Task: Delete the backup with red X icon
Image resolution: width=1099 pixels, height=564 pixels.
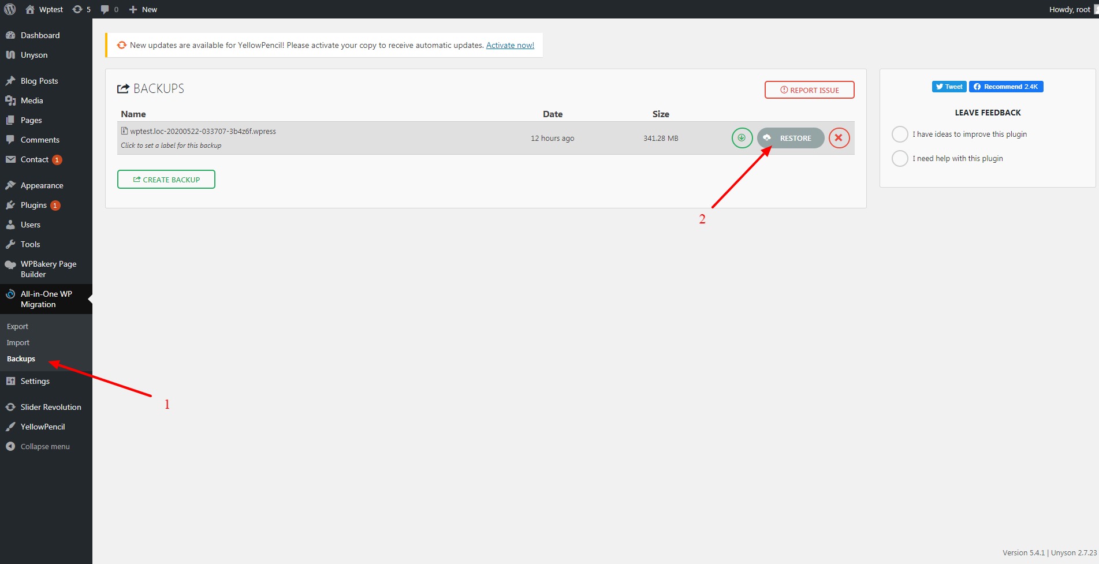Action: (839, 138)
